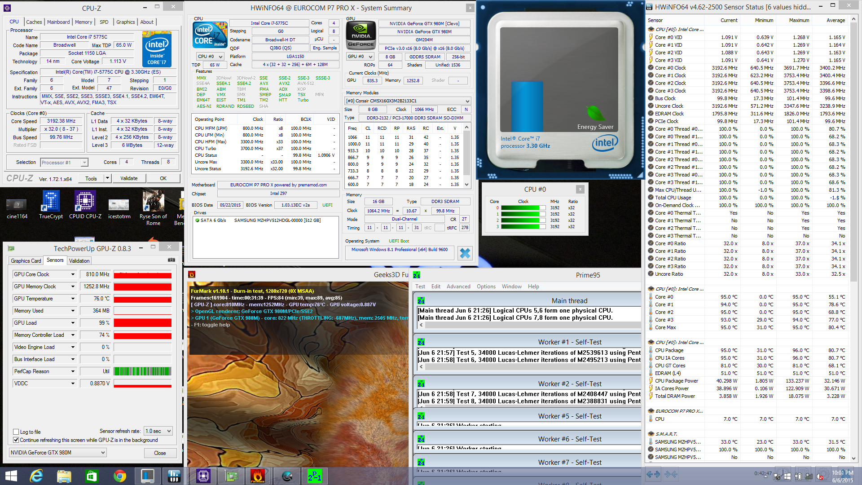Click the GPU Load red graph bar
The height and width of the screenshot is (485, 862).
pyautogui.click(x=143, y=323)
